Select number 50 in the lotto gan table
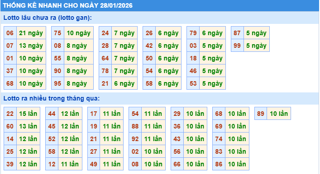The height and width of the screenshot is (174, 320). click(x=149, y=58)
